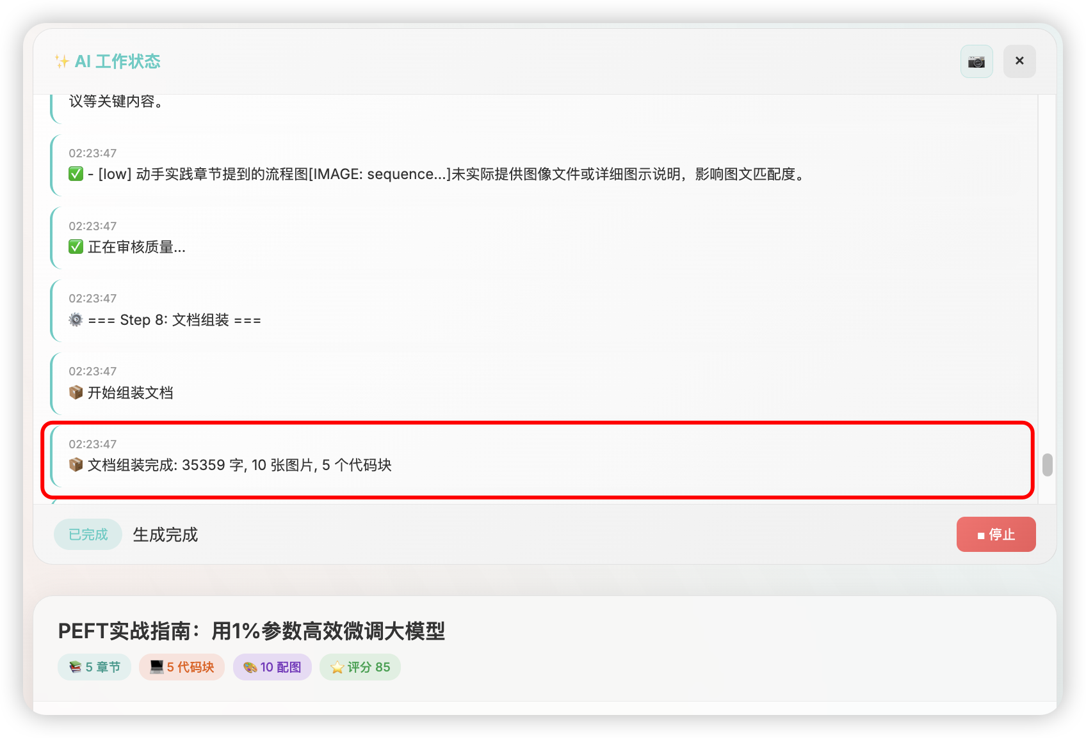Image resolution: width=1086 pixels, height=738 pixels.
Task: Click the sparkle icon beside AI 工作状态
Action: coord(61,61)
